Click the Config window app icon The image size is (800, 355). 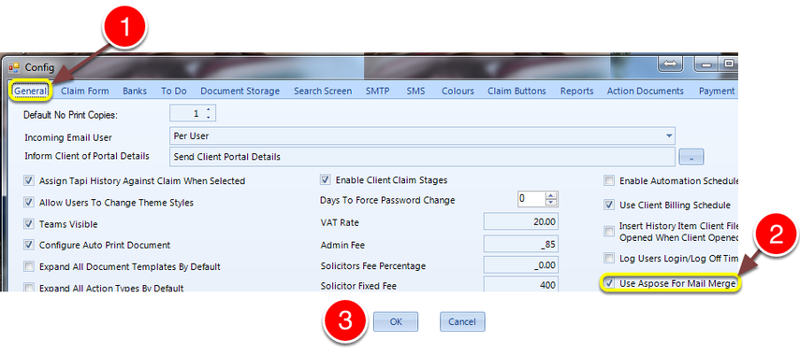point(14,67)
